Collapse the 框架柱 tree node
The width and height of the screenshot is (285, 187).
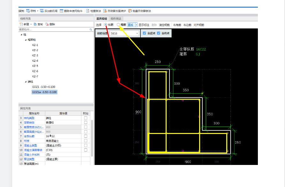[26, 40]
